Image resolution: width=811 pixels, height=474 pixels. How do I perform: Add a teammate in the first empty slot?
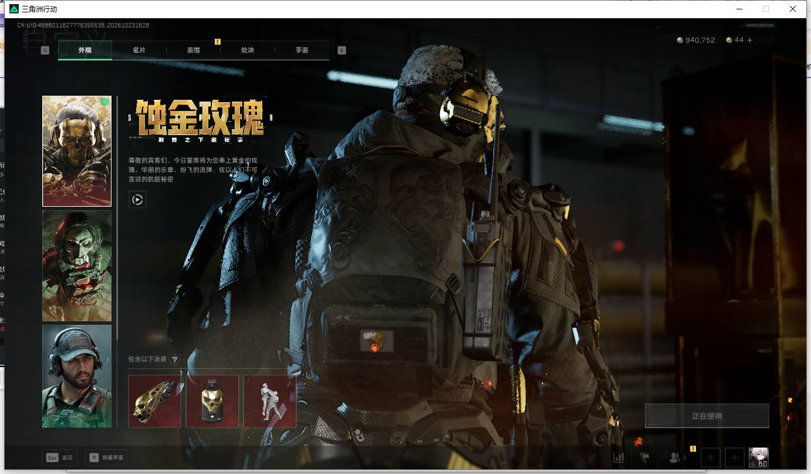tap(711, 457)
